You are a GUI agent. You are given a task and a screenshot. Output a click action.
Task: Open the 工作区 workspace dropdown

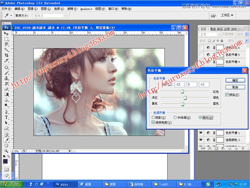227,15
